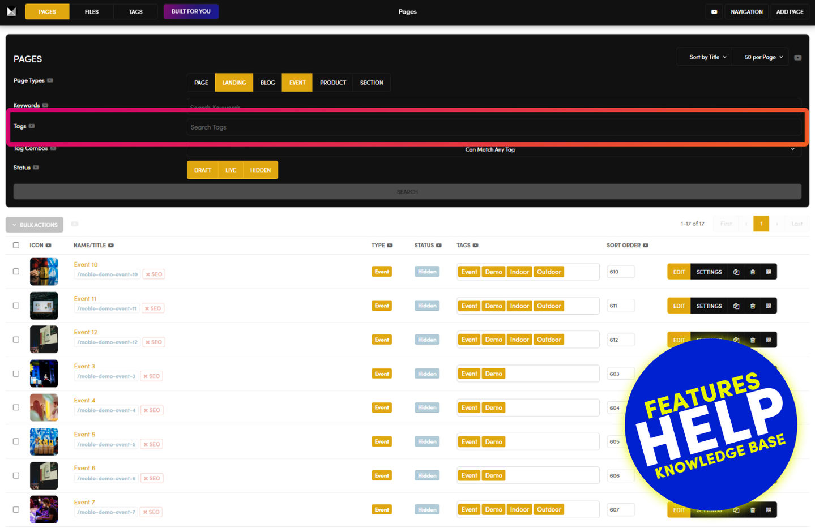Click the Mobile logo icon in top bar
Image resolution: width=815 pixels, height=528 pixels.
[11, 11]
